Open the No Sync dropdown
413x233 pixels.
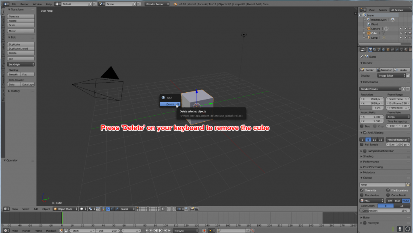(186, 231)
